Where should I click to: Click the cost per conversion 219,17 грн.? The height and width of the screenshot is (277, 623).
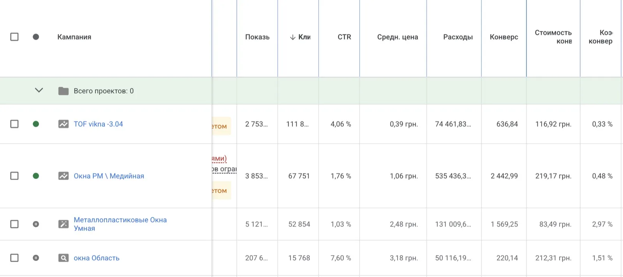[x=553, y=176]
